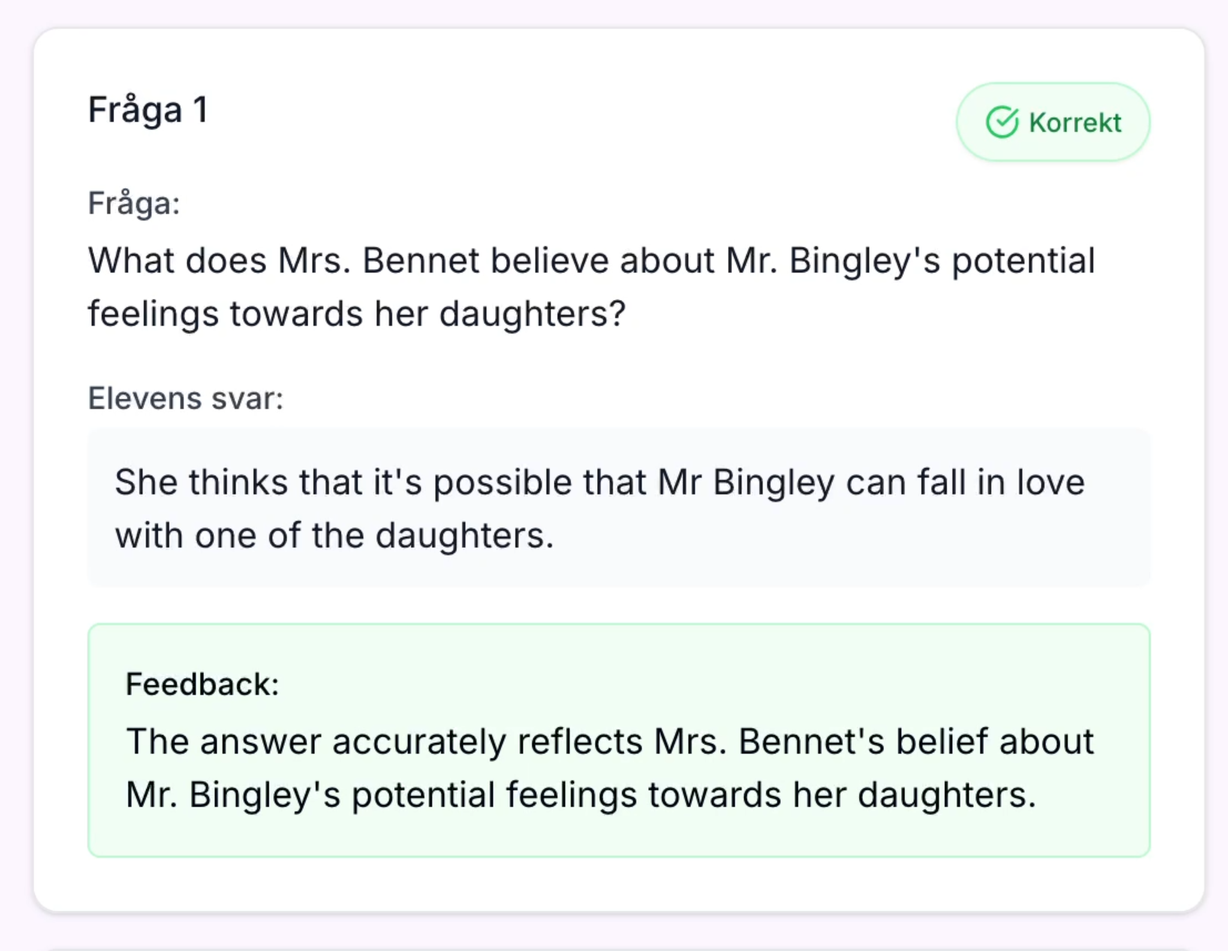Click the bold "Feedback:" heading
Screen dimensions: 1228x951
[202, 684]
